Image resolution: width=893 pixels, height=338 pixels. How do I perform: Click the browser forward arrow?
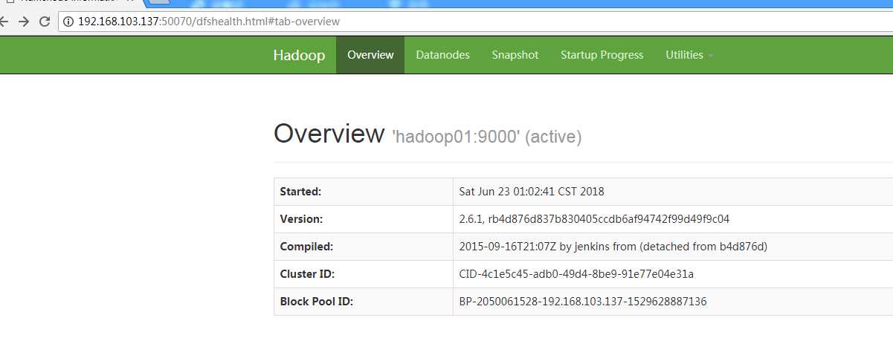(24, 22)
